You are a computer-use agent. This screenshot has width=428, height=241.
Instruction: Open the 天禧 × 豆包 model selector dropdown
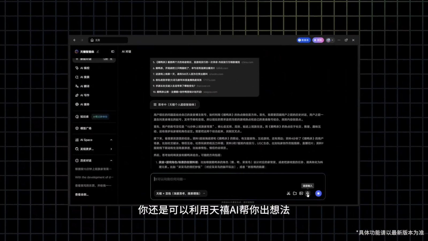[x=181, y=193]
